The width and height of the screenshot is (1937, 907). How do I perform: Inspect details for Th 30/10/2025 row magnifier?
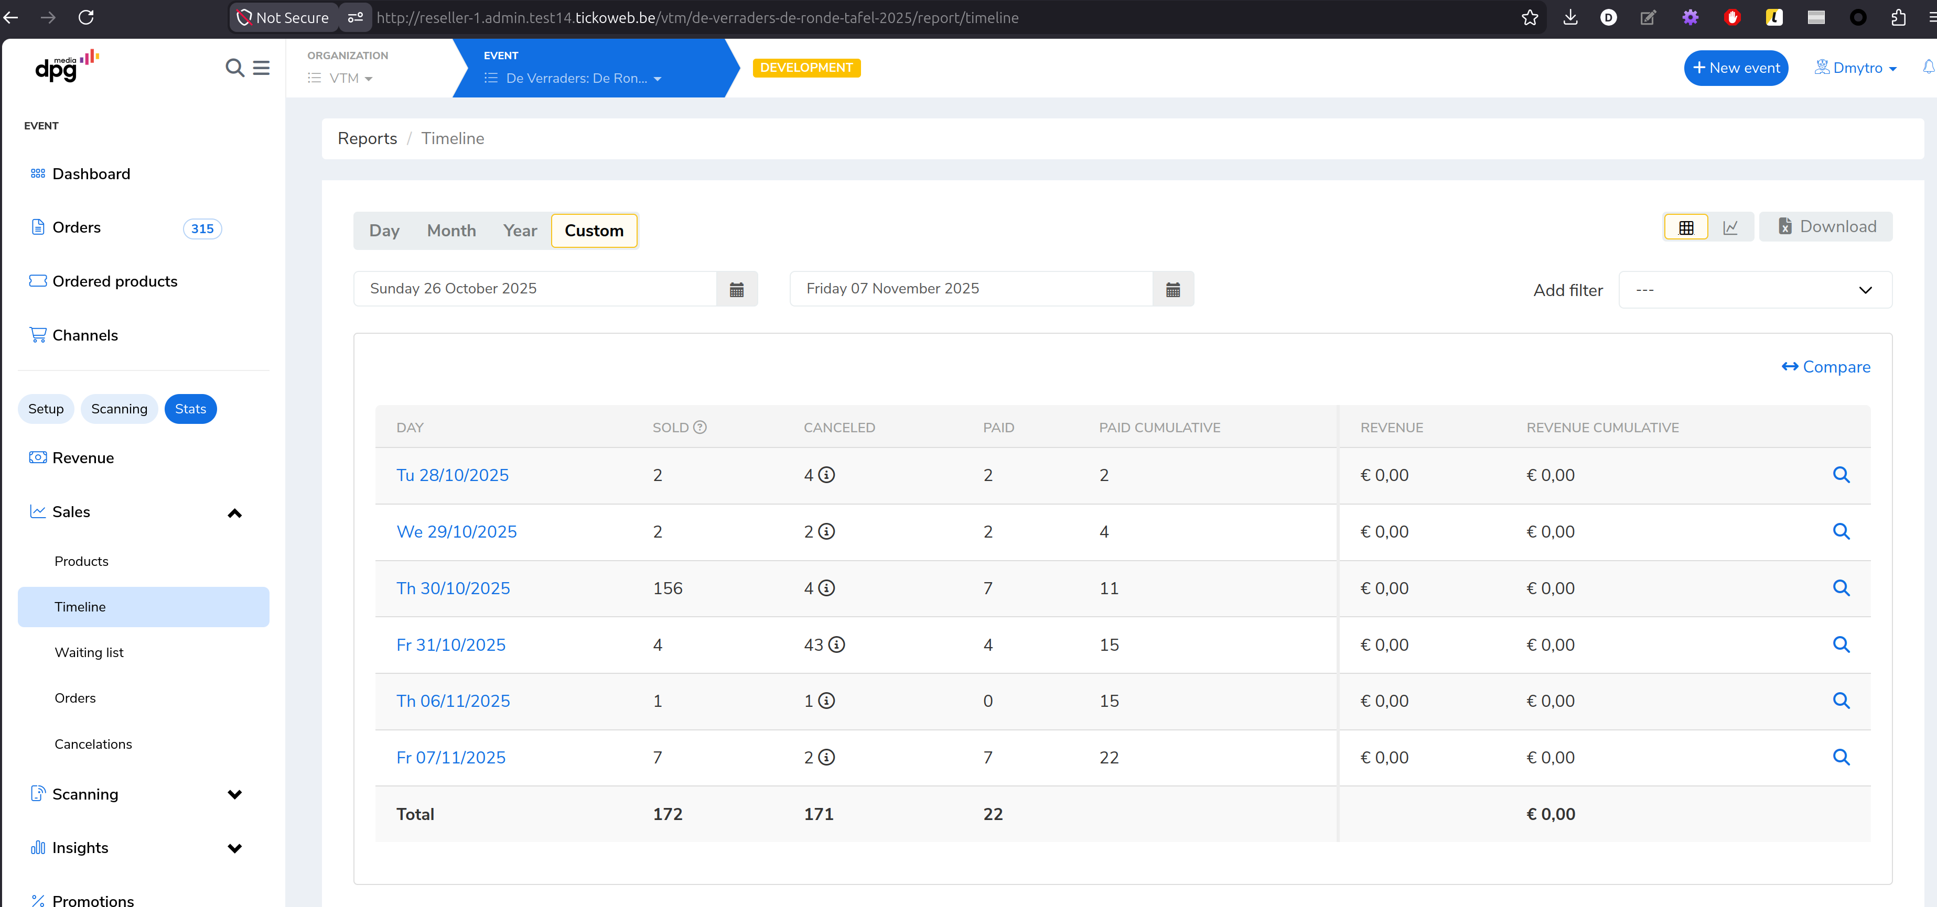point(1841,587)
